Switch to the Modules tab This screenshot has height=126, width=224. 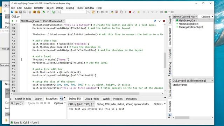click(x=118, y=99)
